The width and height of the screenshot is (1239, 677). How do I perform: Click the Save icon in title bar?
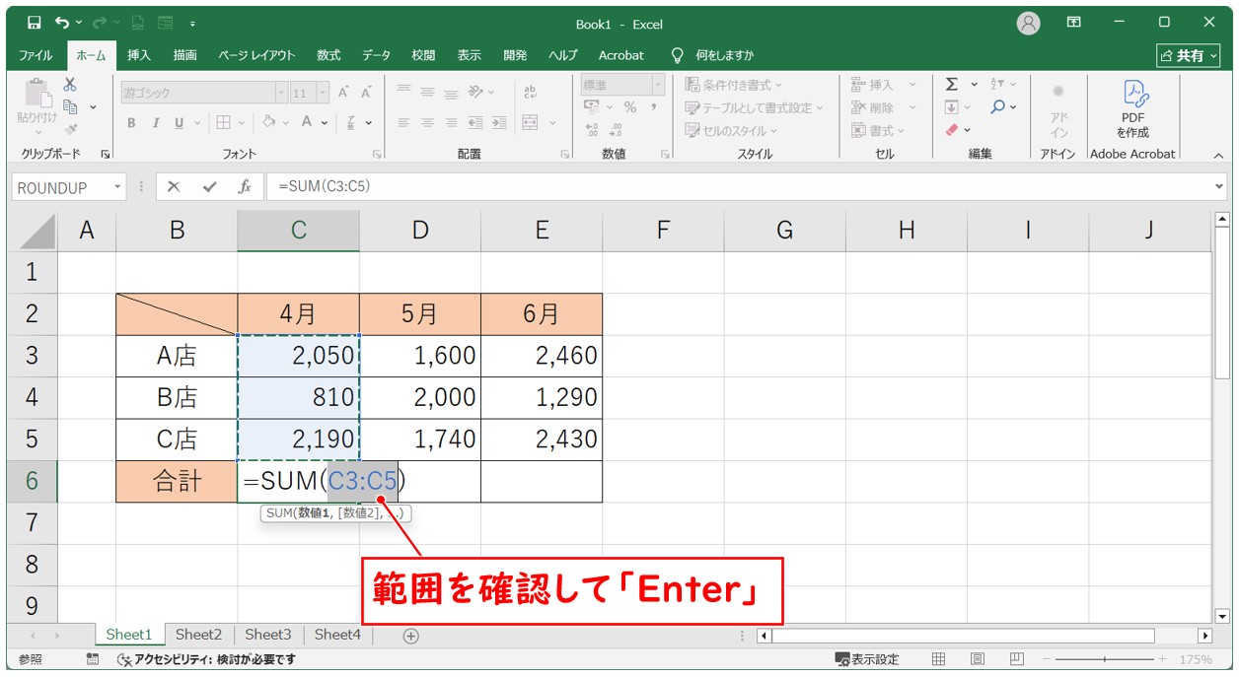(34, 23)
